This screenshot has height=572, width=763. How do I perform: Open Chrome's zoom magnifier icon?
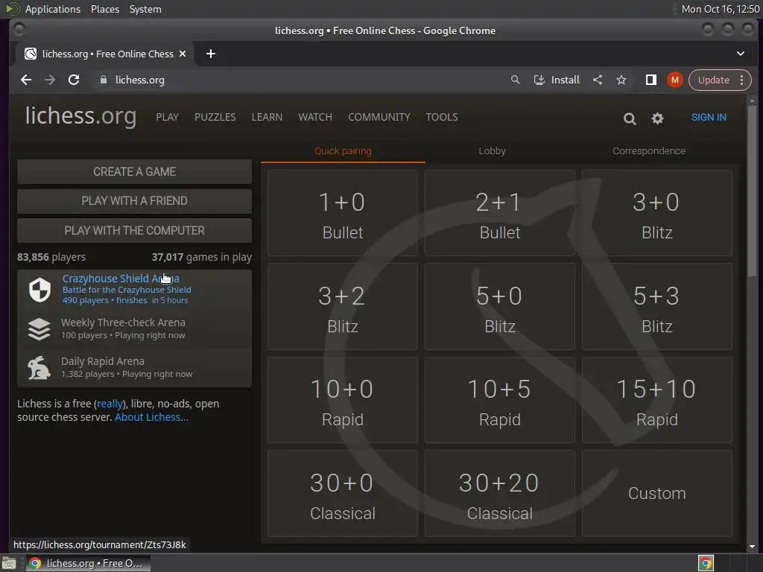pyautogui.click(x=516, y=80)
